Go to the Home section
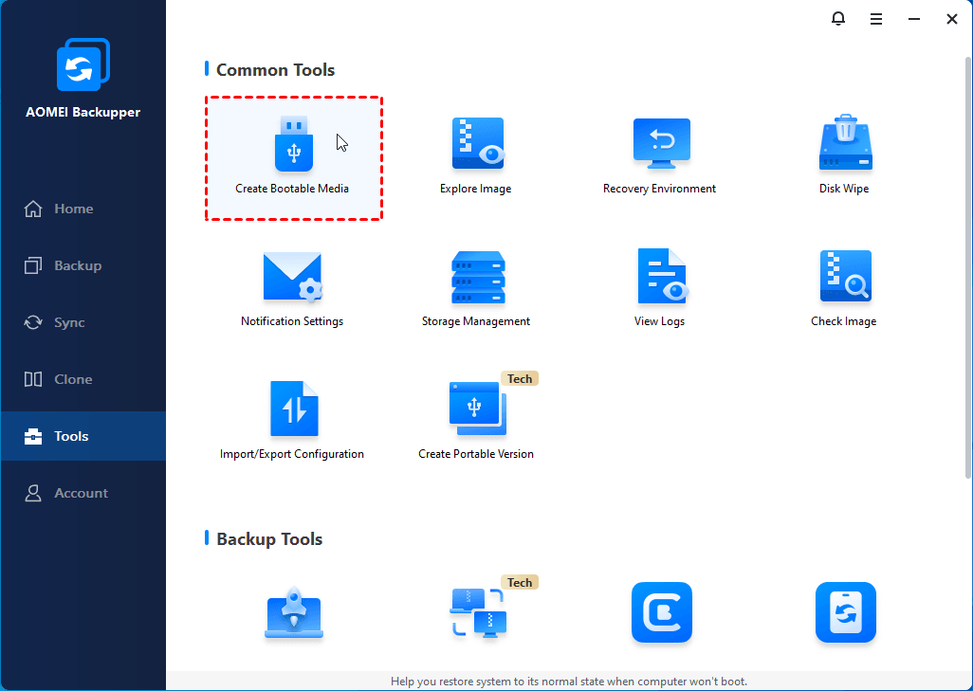The width and height of the screenshot is (973, 691). click(73, 209)
